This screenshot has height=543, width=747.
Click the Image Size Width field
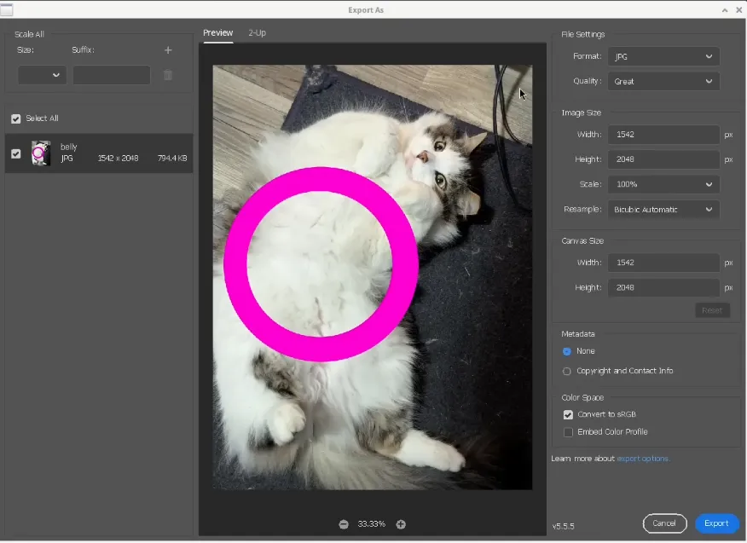tap(663, 135)
